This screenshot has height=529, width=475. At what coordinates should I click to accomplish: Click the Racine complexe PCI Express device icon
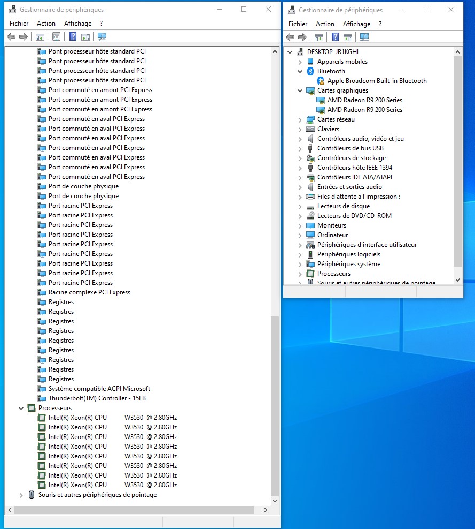point(42,292)
